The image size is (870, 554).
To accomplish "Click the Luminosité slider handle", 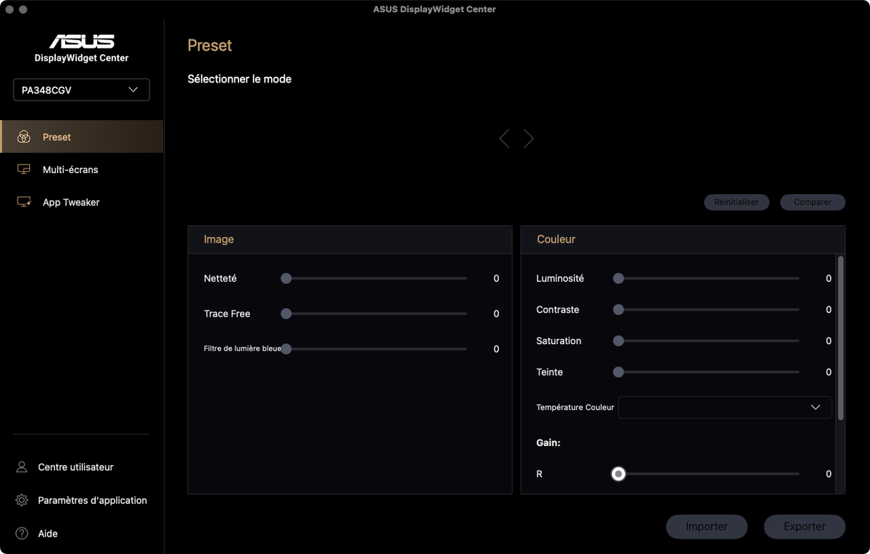I will pyautogui.click(x=618, y=278).
